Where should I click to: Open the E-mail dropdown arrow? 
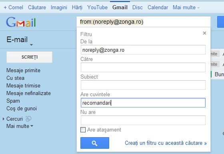[31, 45]
